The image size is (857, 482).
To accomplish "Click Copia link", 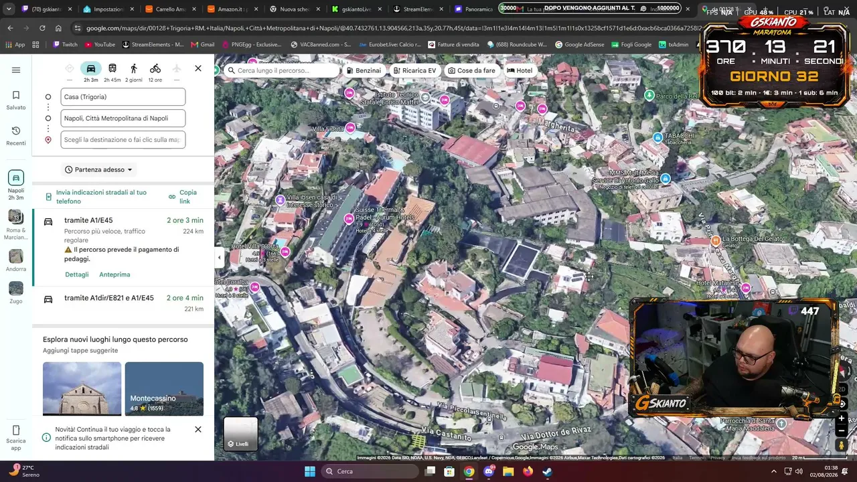I will coord(183,197).
